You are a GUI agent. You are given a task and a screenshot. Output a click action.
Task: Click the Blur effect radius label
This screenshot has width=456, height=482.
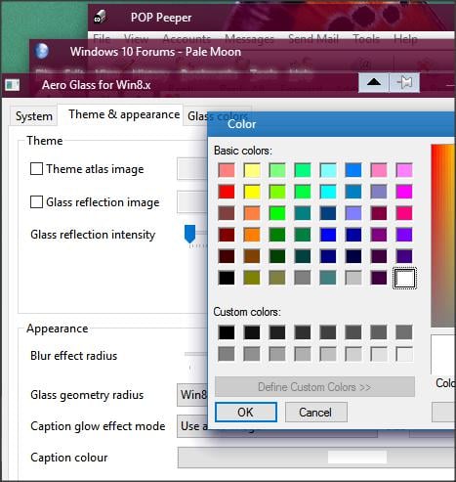(x=73, y=356)
